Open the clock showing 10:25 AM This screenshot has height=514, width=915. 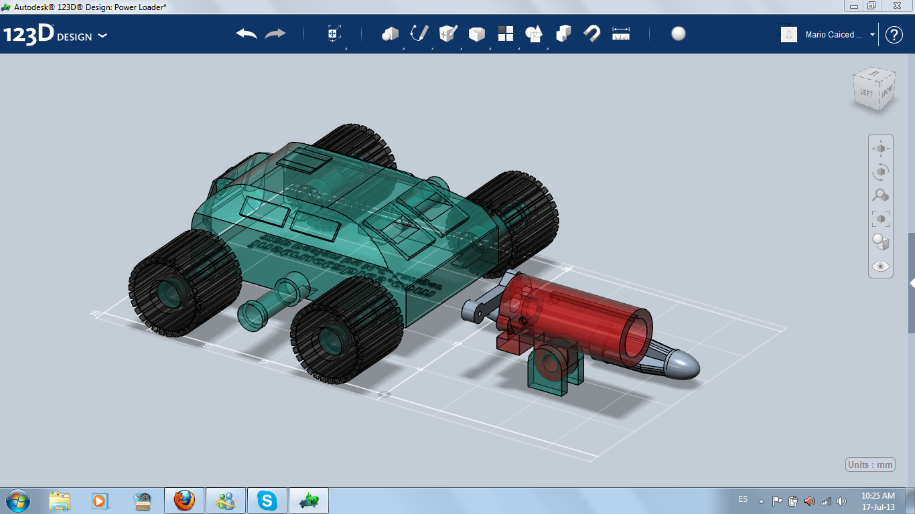(x=878, y=501)
